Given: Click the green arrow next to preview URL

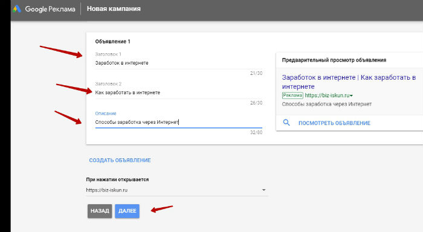Looking at the screenshot, I should tap(351, 96).
